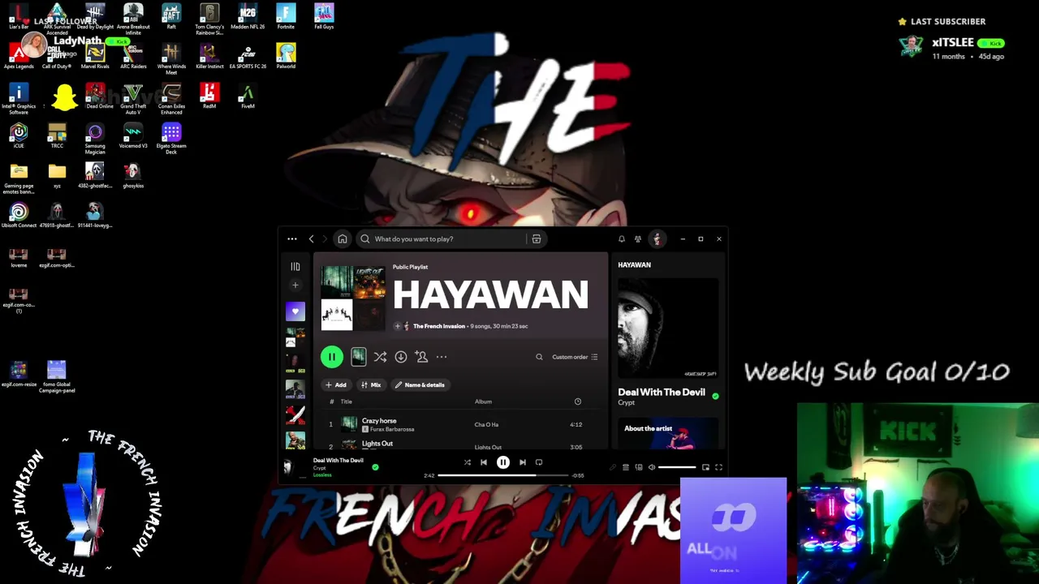Viewport: 1039px width, 584px height.
Task: Open the Voicemod V3 shortcut
Action: coord(133,135)
